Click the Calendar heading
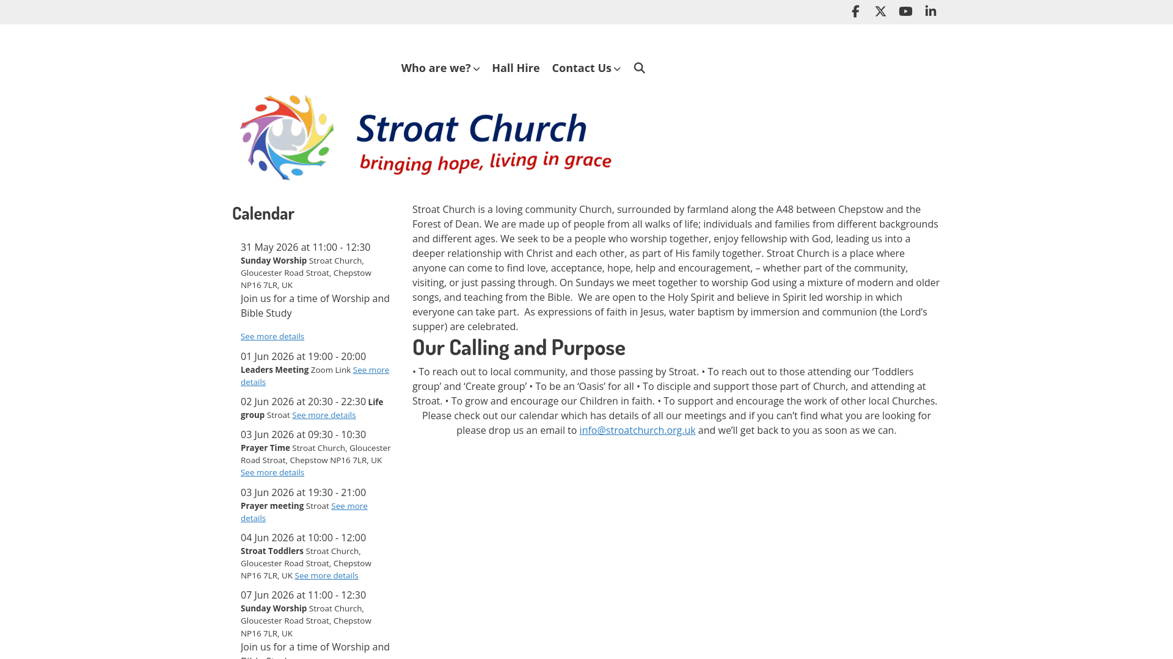This screenshot has width=1173, height=659. pos(263,214)
